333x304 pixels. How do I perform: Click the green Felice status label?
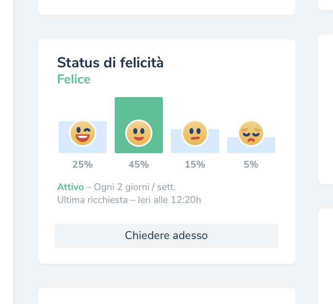(x=74, y=79)
